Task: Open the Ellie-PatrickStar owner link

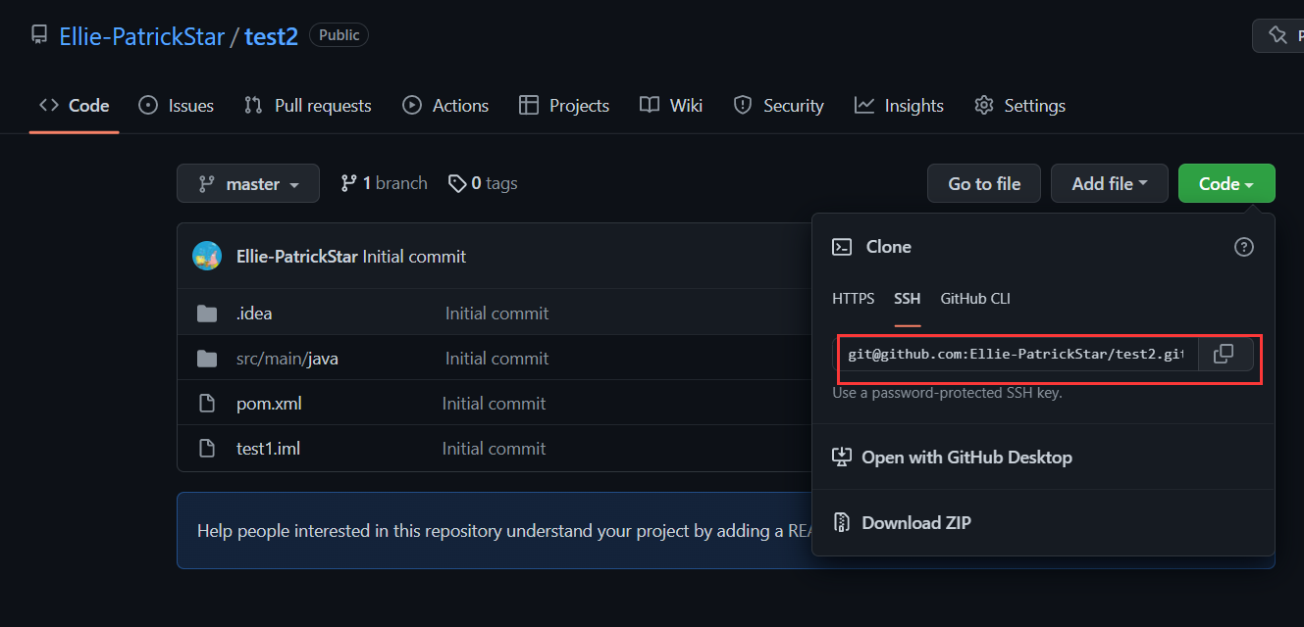Action: click(141, 36)
